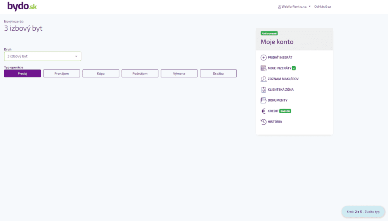Click the Dokumenty folder icon
388x221 pixels.
click(x=263, y=100)
